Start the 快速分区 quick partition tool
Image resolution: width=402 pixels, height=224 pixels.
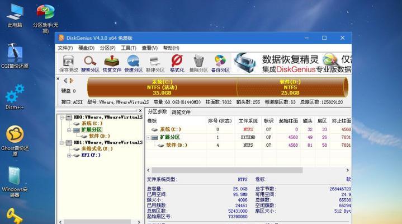[x=134, y=64]
